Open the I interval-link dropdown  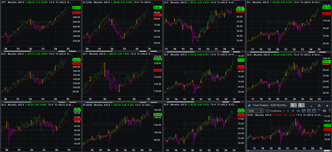click(x=301, y=105)
